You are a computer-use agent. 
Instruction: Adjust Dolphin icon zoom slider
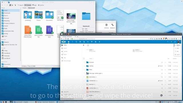(53, 66)
